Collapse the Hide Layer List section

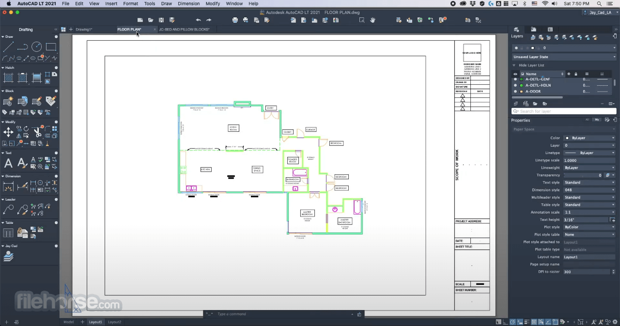pos(514,65)
